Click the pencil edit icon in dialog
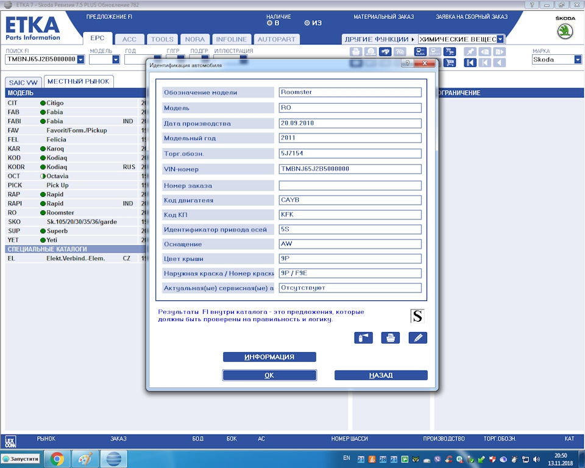 (417, 338)
